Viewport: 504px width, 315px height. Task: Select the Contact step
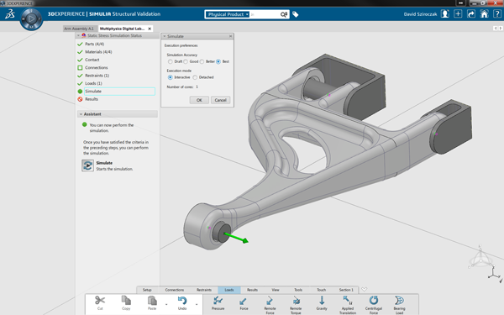[x=92, y=60]
